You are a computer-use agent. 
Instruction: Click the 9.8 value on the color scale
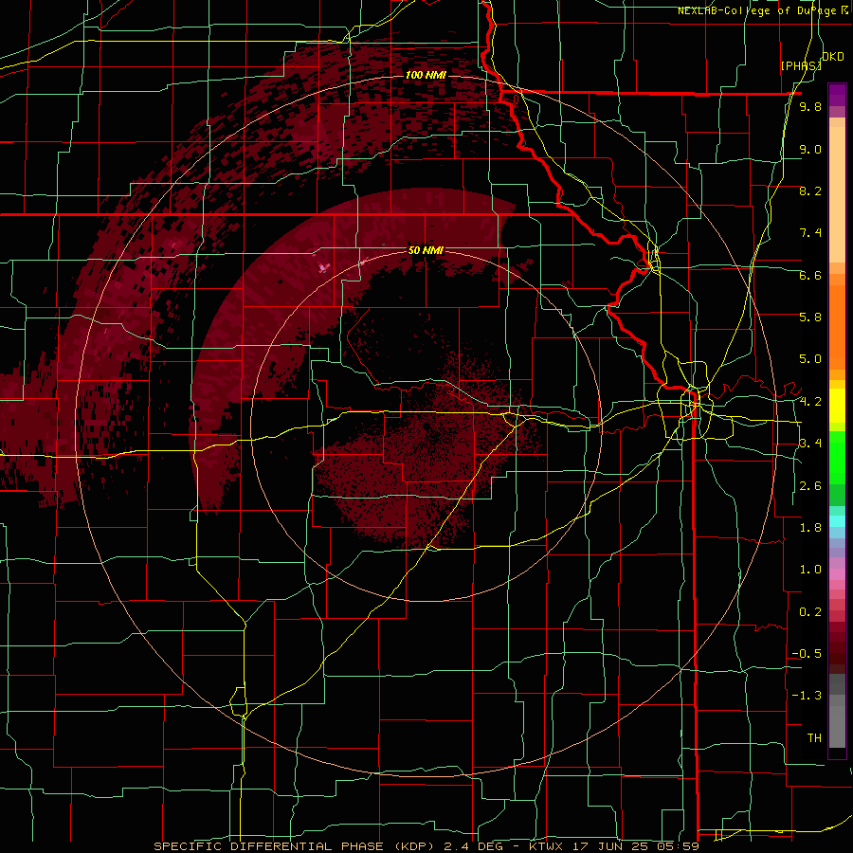[x=810, y=107]
